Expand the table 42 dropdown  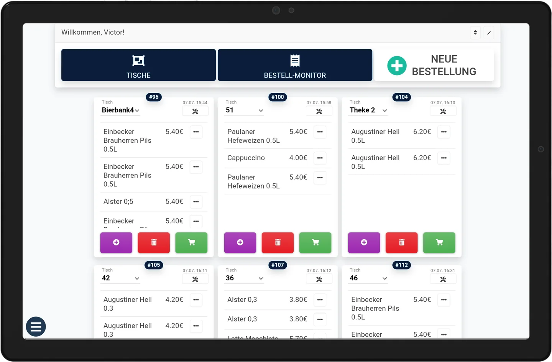tap(120, 278)
